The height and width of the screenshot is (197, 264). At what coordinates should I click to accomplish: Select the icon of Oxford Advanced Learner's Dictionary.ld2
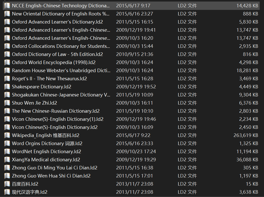point(7,22)
